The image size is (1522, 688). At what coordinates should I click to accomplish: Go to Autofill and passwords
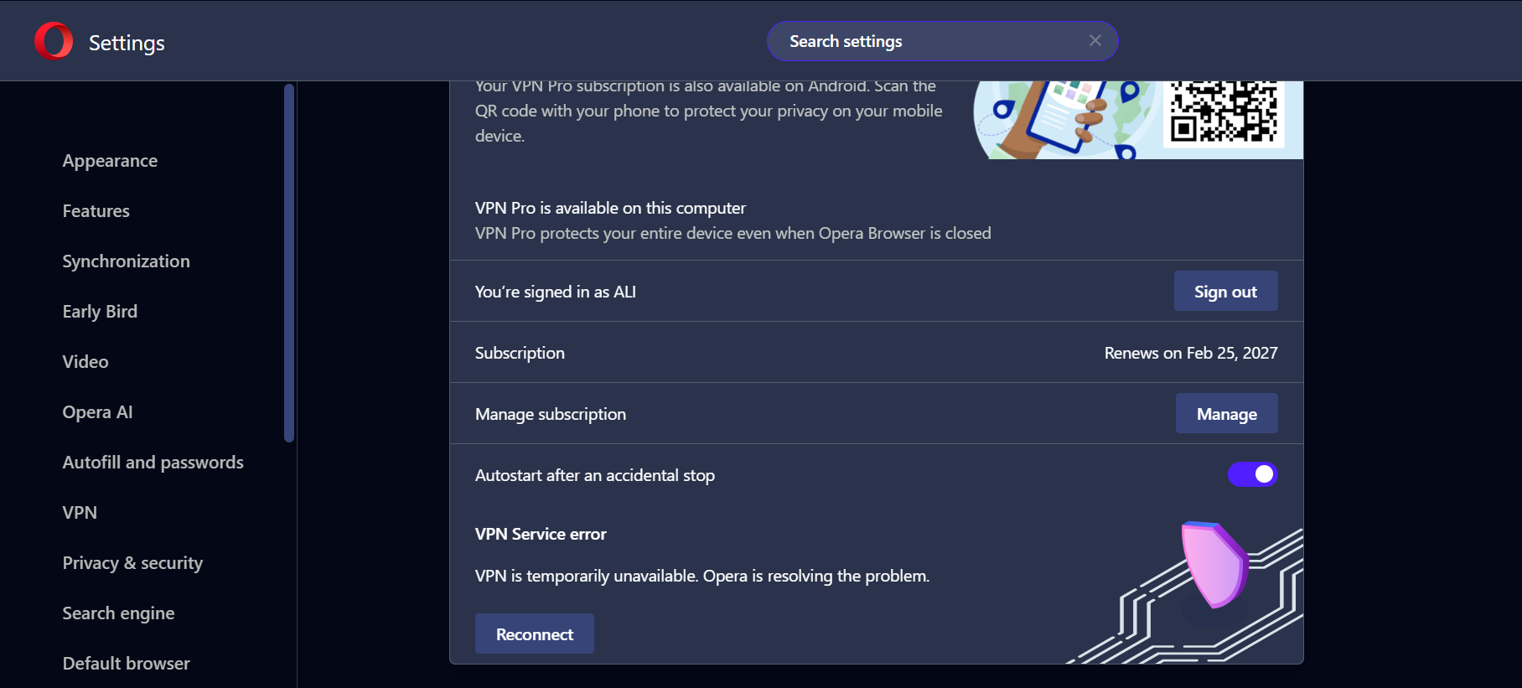pos(153,463)
